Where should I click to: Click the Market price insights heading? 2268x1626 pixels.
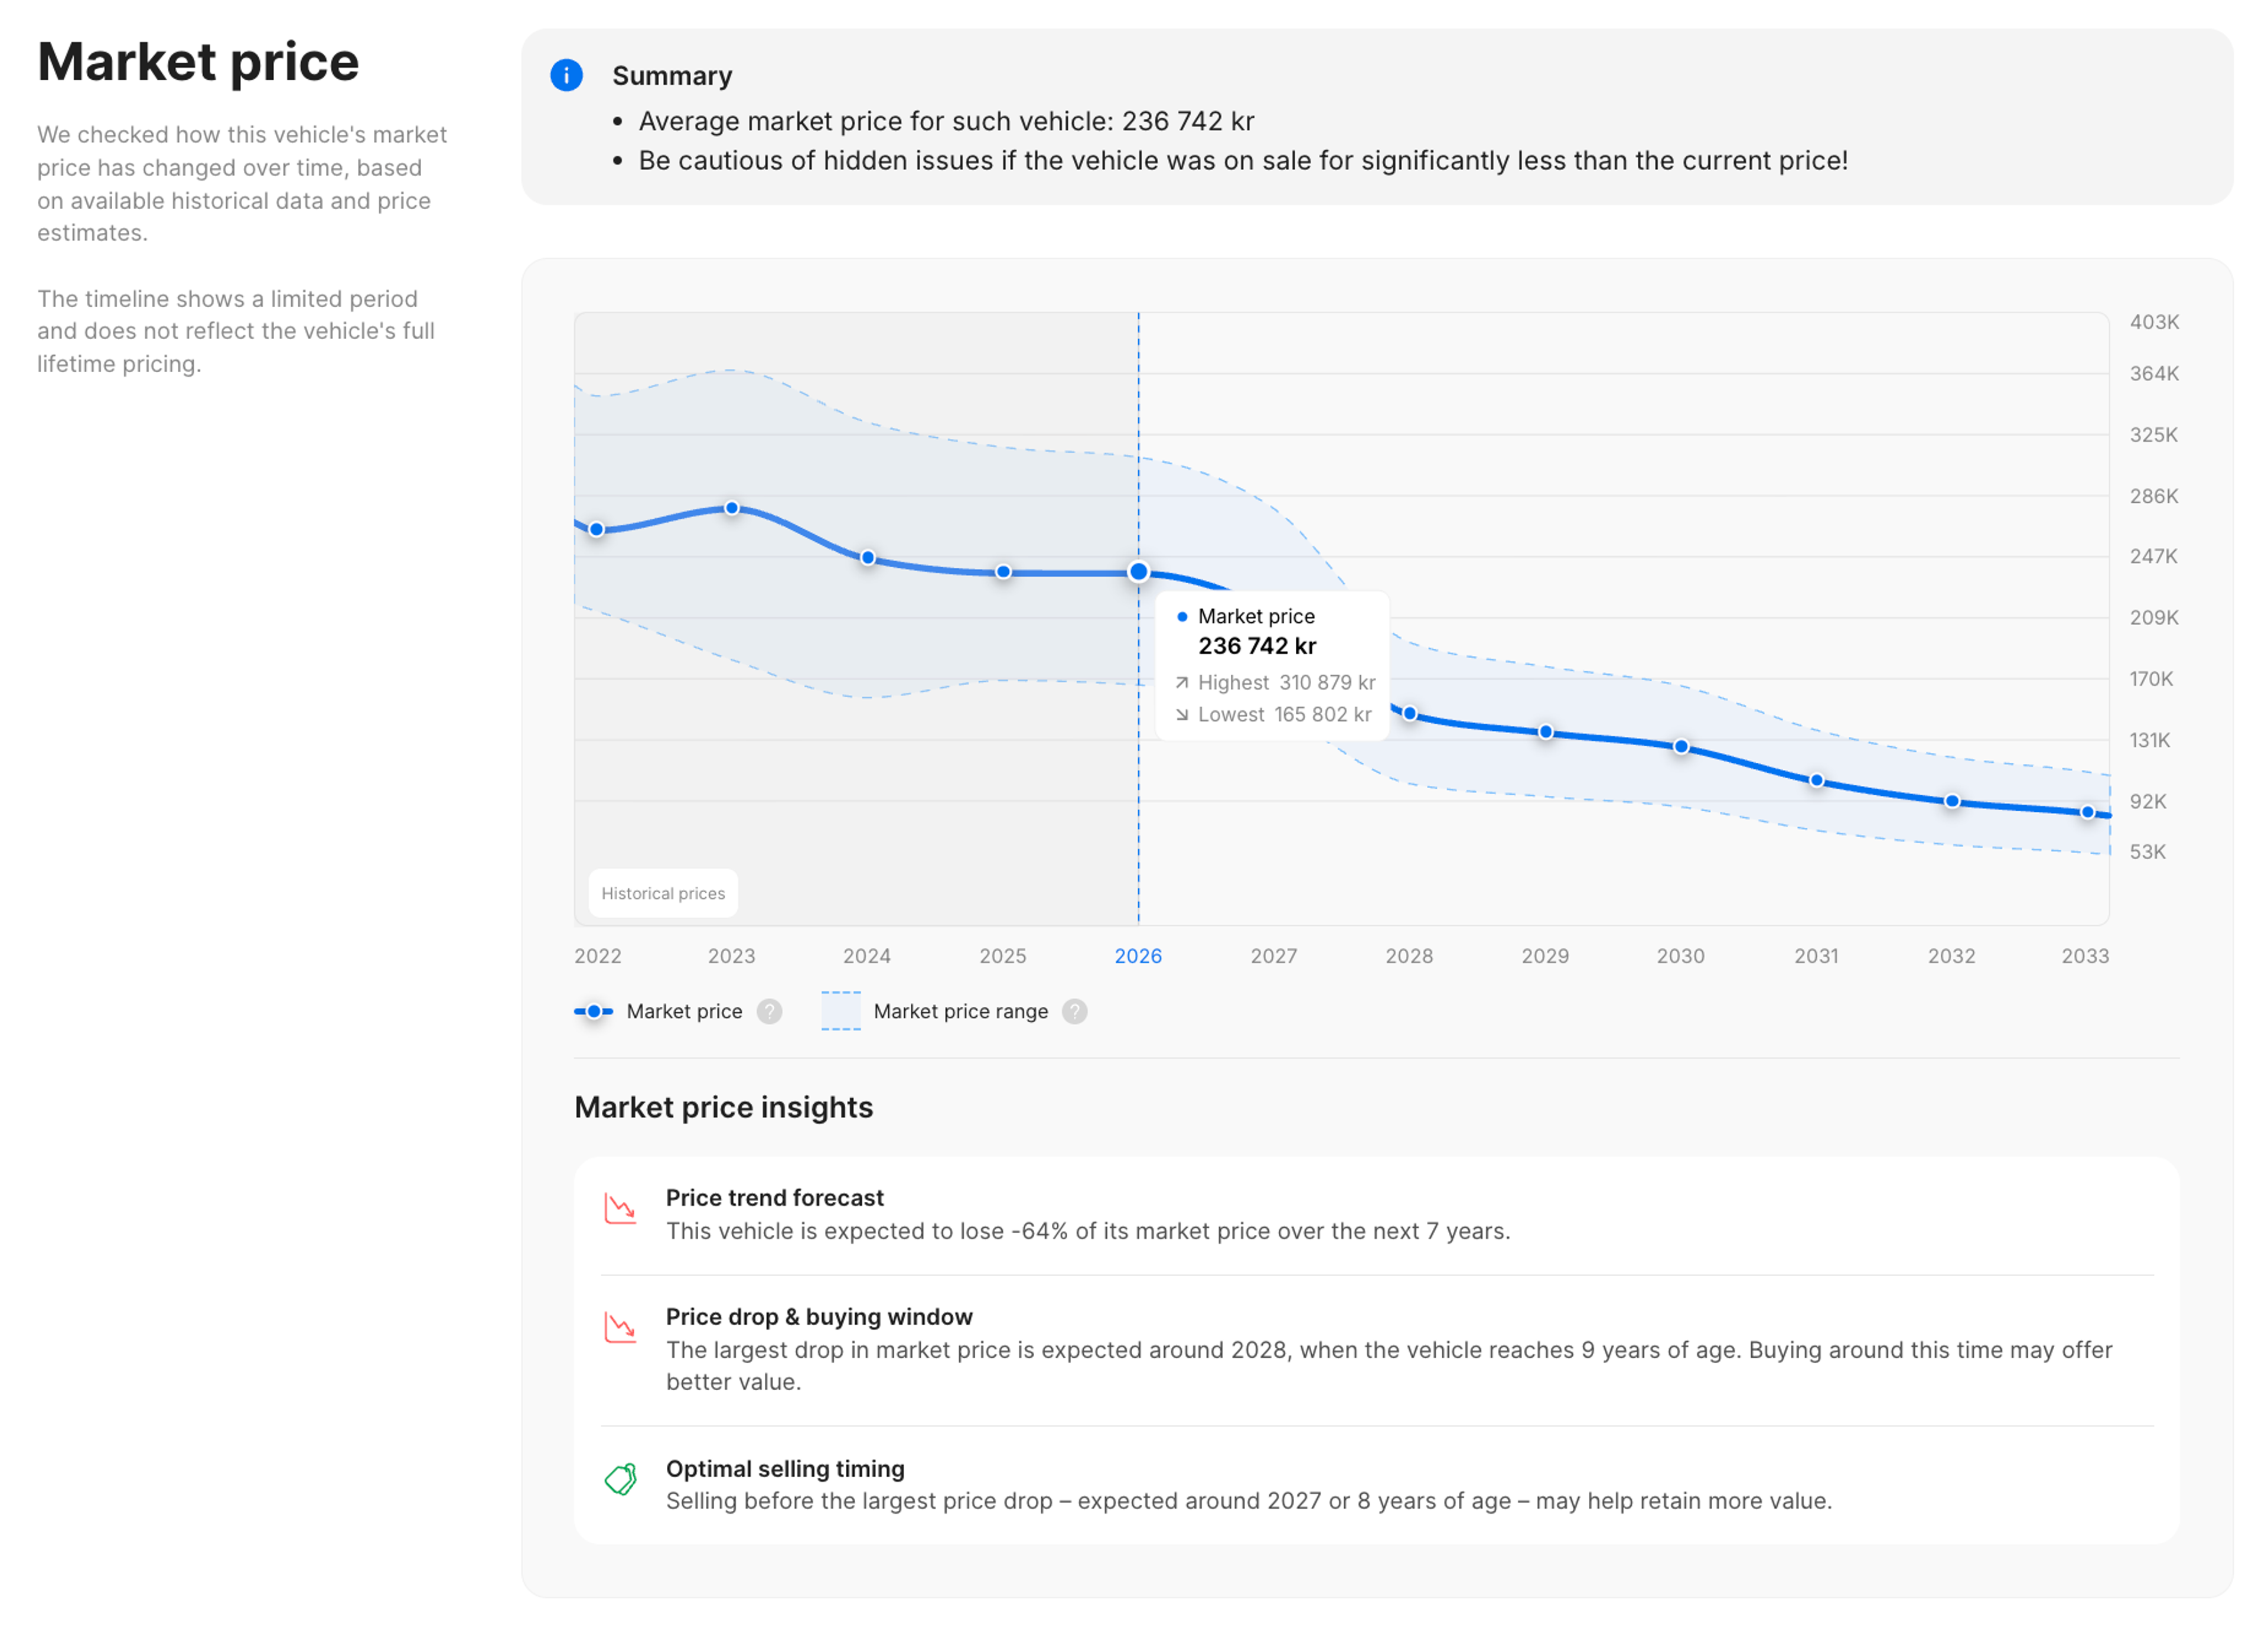[x=723, y=1108]
